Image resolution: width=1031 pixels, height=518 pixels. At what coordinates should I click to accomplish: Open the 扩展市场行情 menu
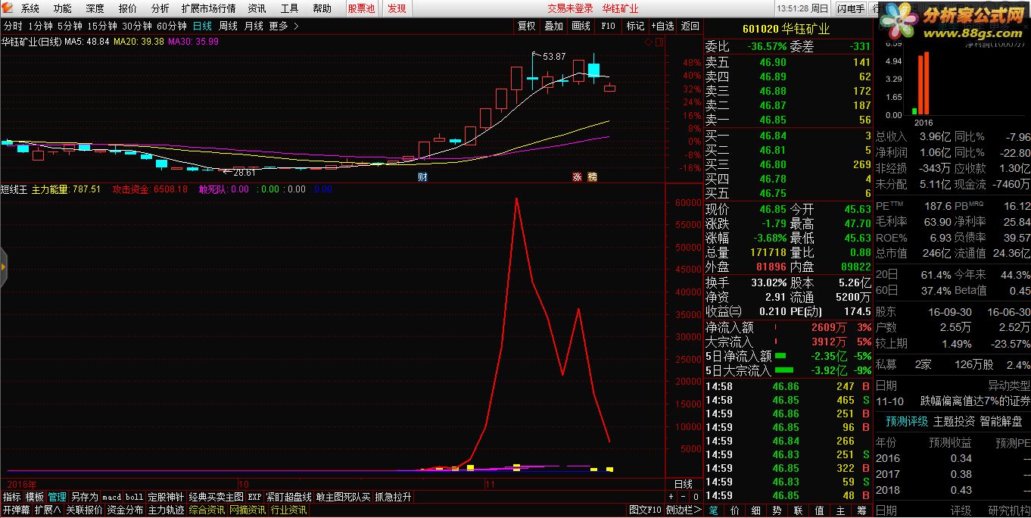[x=208, y=8]
